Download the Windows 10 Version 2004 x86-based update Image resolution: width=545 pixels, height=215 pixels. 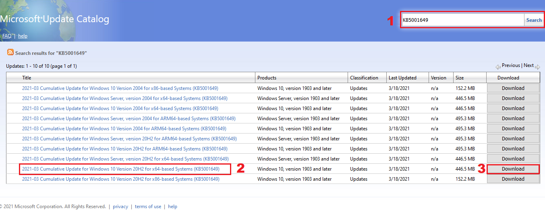pyautogui.click(x=513, y=88)
